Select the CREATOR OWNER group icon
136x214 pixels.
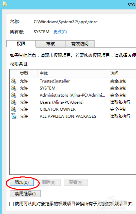pyautogui.click(x=14, y=109)
